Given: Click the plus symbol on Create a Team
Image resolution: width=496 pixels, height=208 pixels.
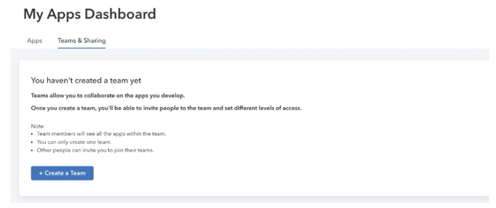Looking at the screenshot, I should click(41, 173).
